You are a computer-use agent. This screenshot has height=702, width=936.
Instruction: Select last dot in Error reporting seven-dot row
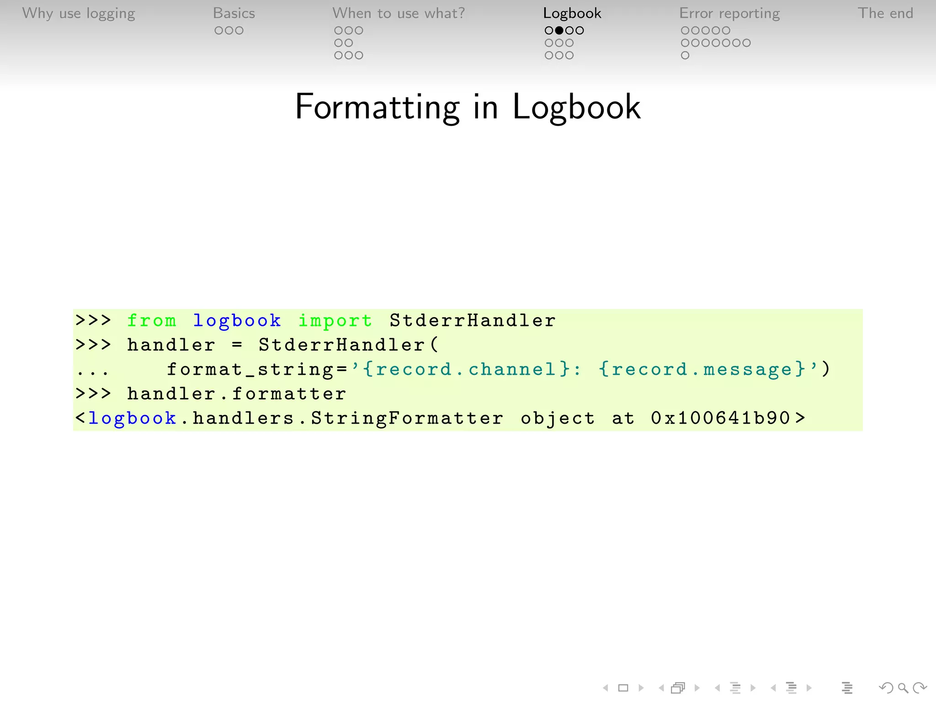pyautogui.click(x=746, y=43)
